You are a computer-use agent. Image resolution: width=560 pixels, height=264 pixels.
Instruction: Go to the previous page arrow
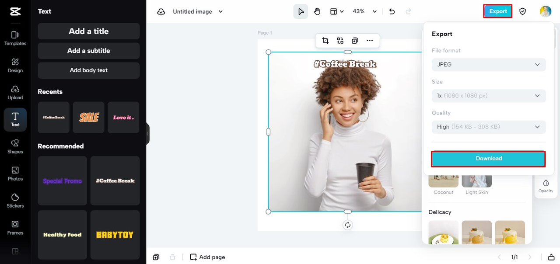(500, 257)
